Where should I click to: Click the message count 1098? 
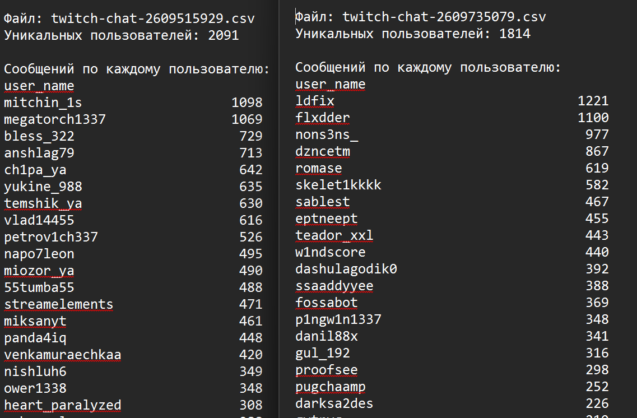click(x=247, y=103)
